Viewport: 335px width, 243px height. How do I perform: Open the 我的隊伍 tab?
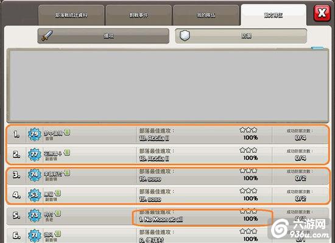[206, 15]
